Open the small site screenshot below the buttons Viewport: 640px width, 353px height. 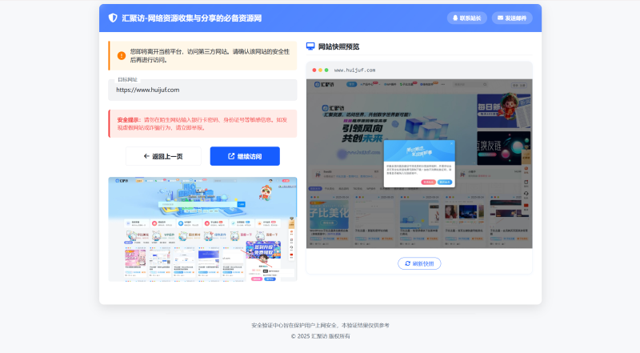[202, 229]
